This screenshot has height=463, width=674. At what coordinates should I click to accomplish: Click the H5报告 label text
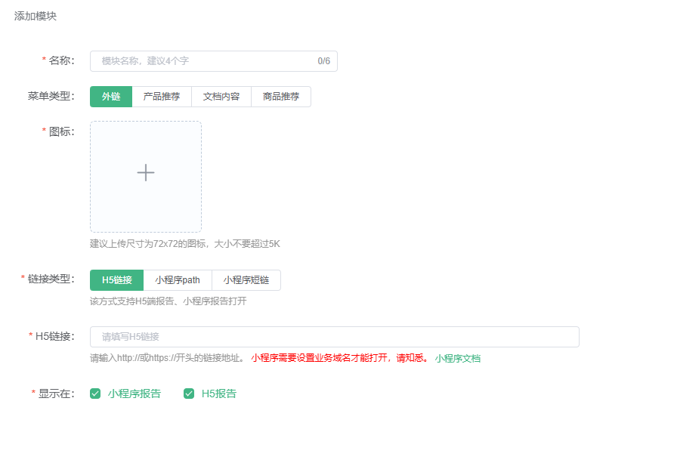pyautogui.click(x=218, y=394)
